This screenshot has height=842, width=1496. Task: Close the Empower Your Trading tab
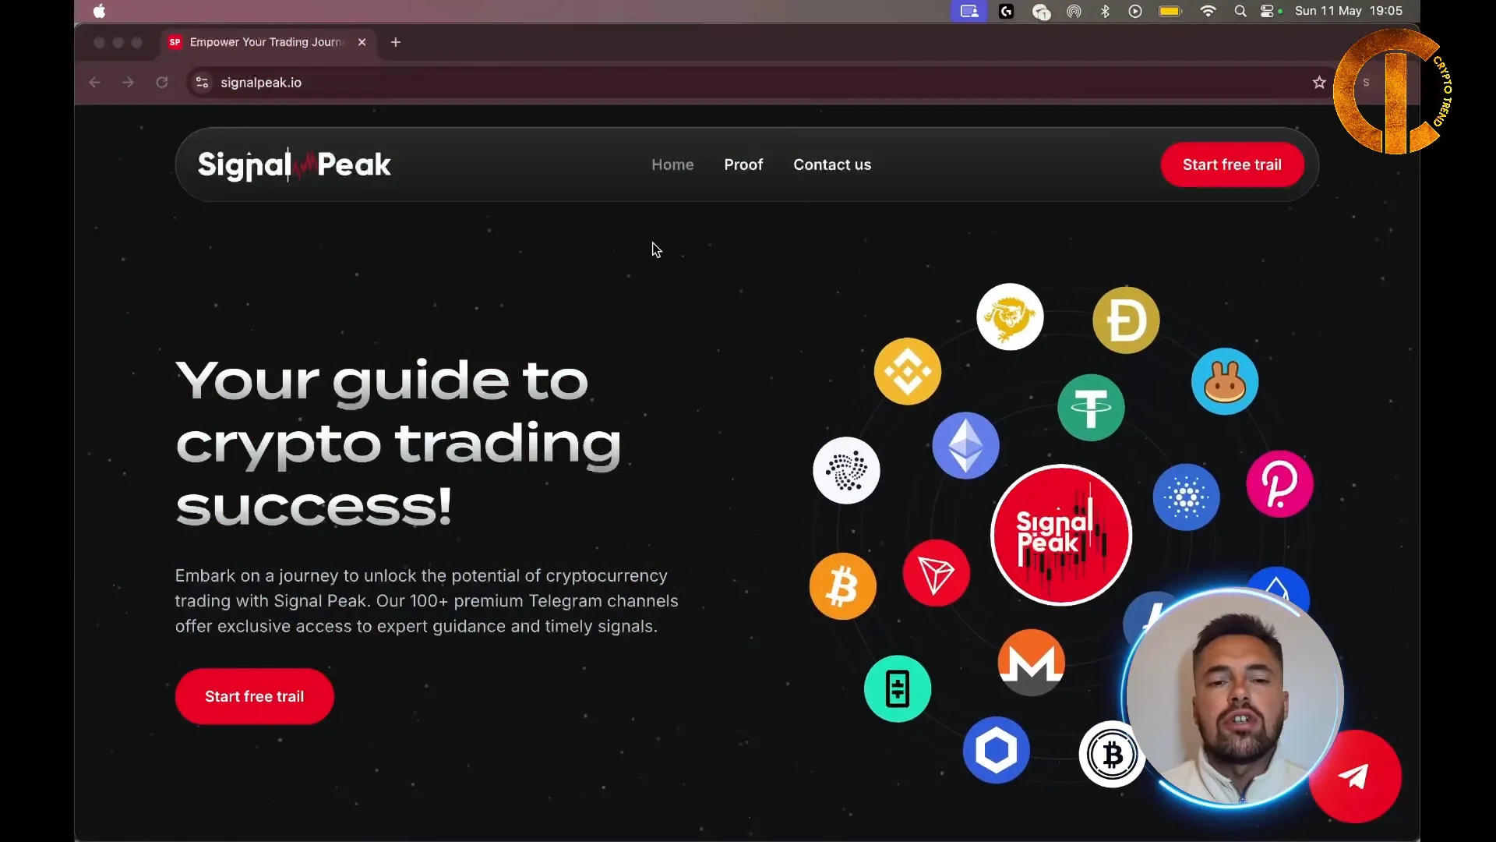[x=362, y=42]
